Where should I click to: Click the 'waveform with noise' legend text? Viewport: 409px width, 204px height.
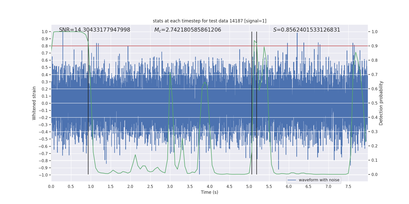(319, 180)
